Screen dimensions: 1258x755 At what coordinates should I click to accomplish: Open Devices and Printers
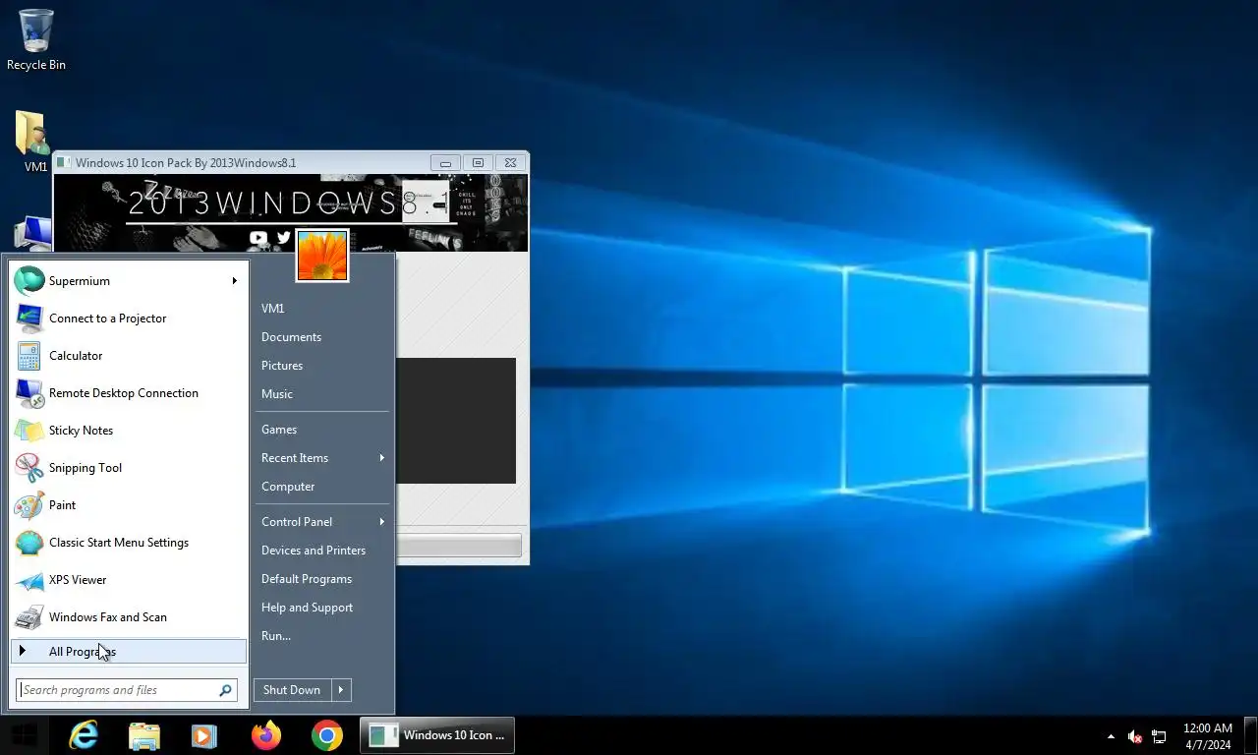(323, 551)
